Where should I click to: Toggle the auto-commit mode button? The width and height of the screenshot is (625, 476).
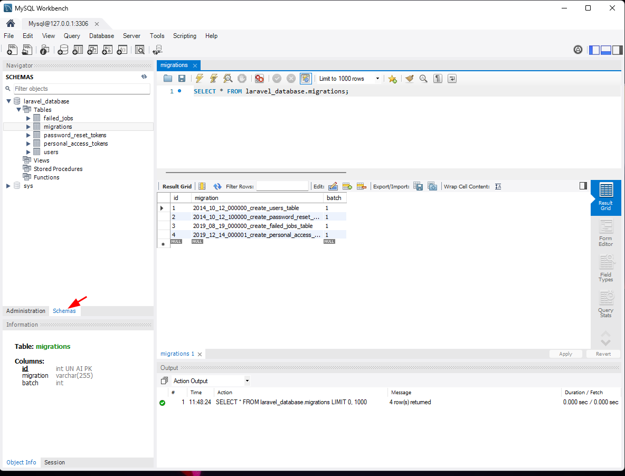pyautogui.click(x=306, y=79)
